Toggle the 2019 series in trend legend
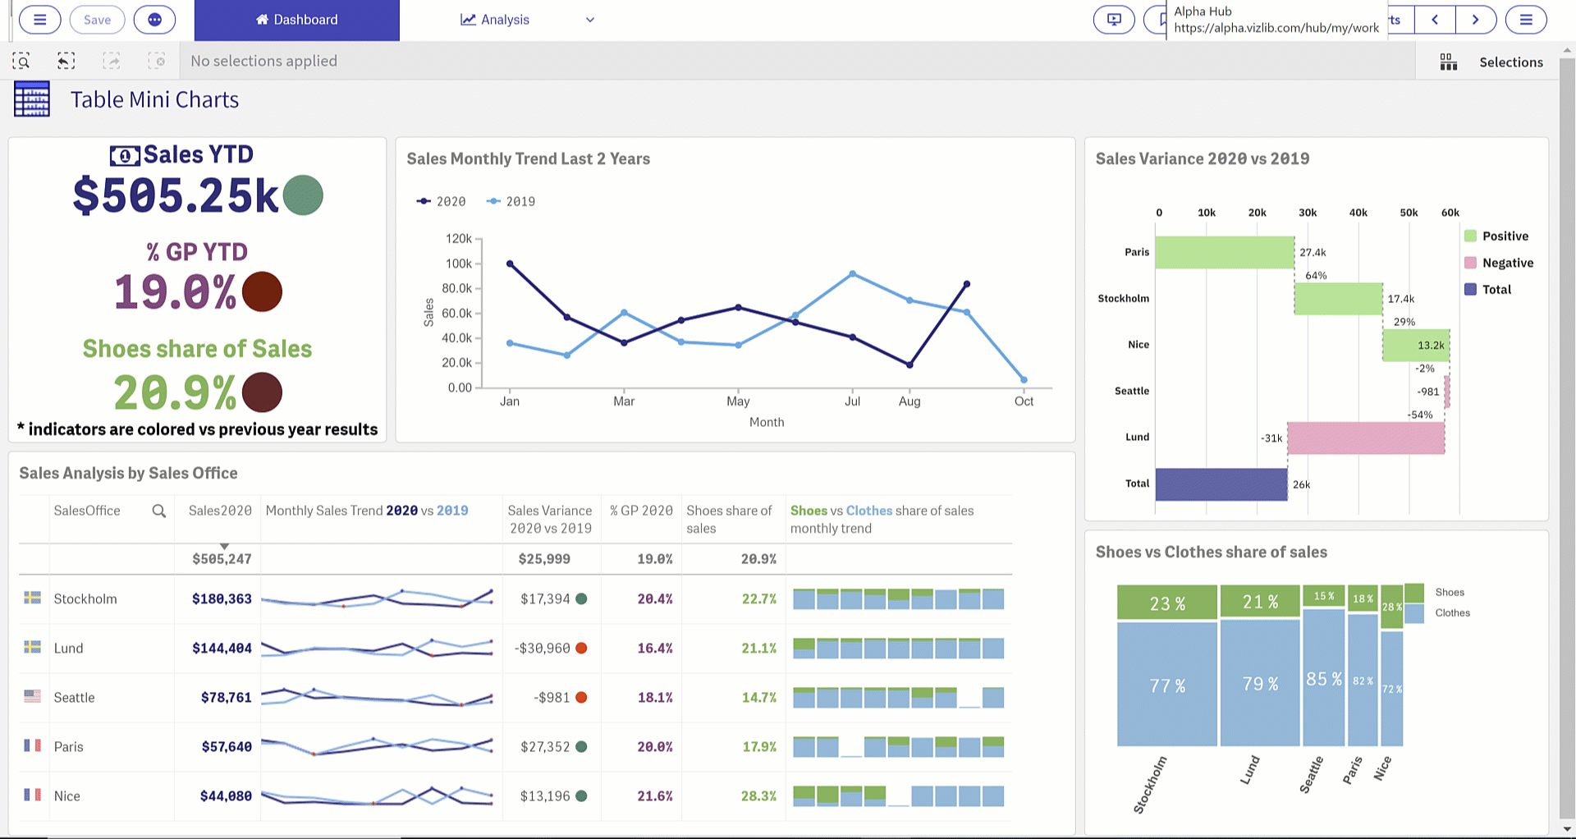This screenshot has height=839, width=1576. (511, 201)
